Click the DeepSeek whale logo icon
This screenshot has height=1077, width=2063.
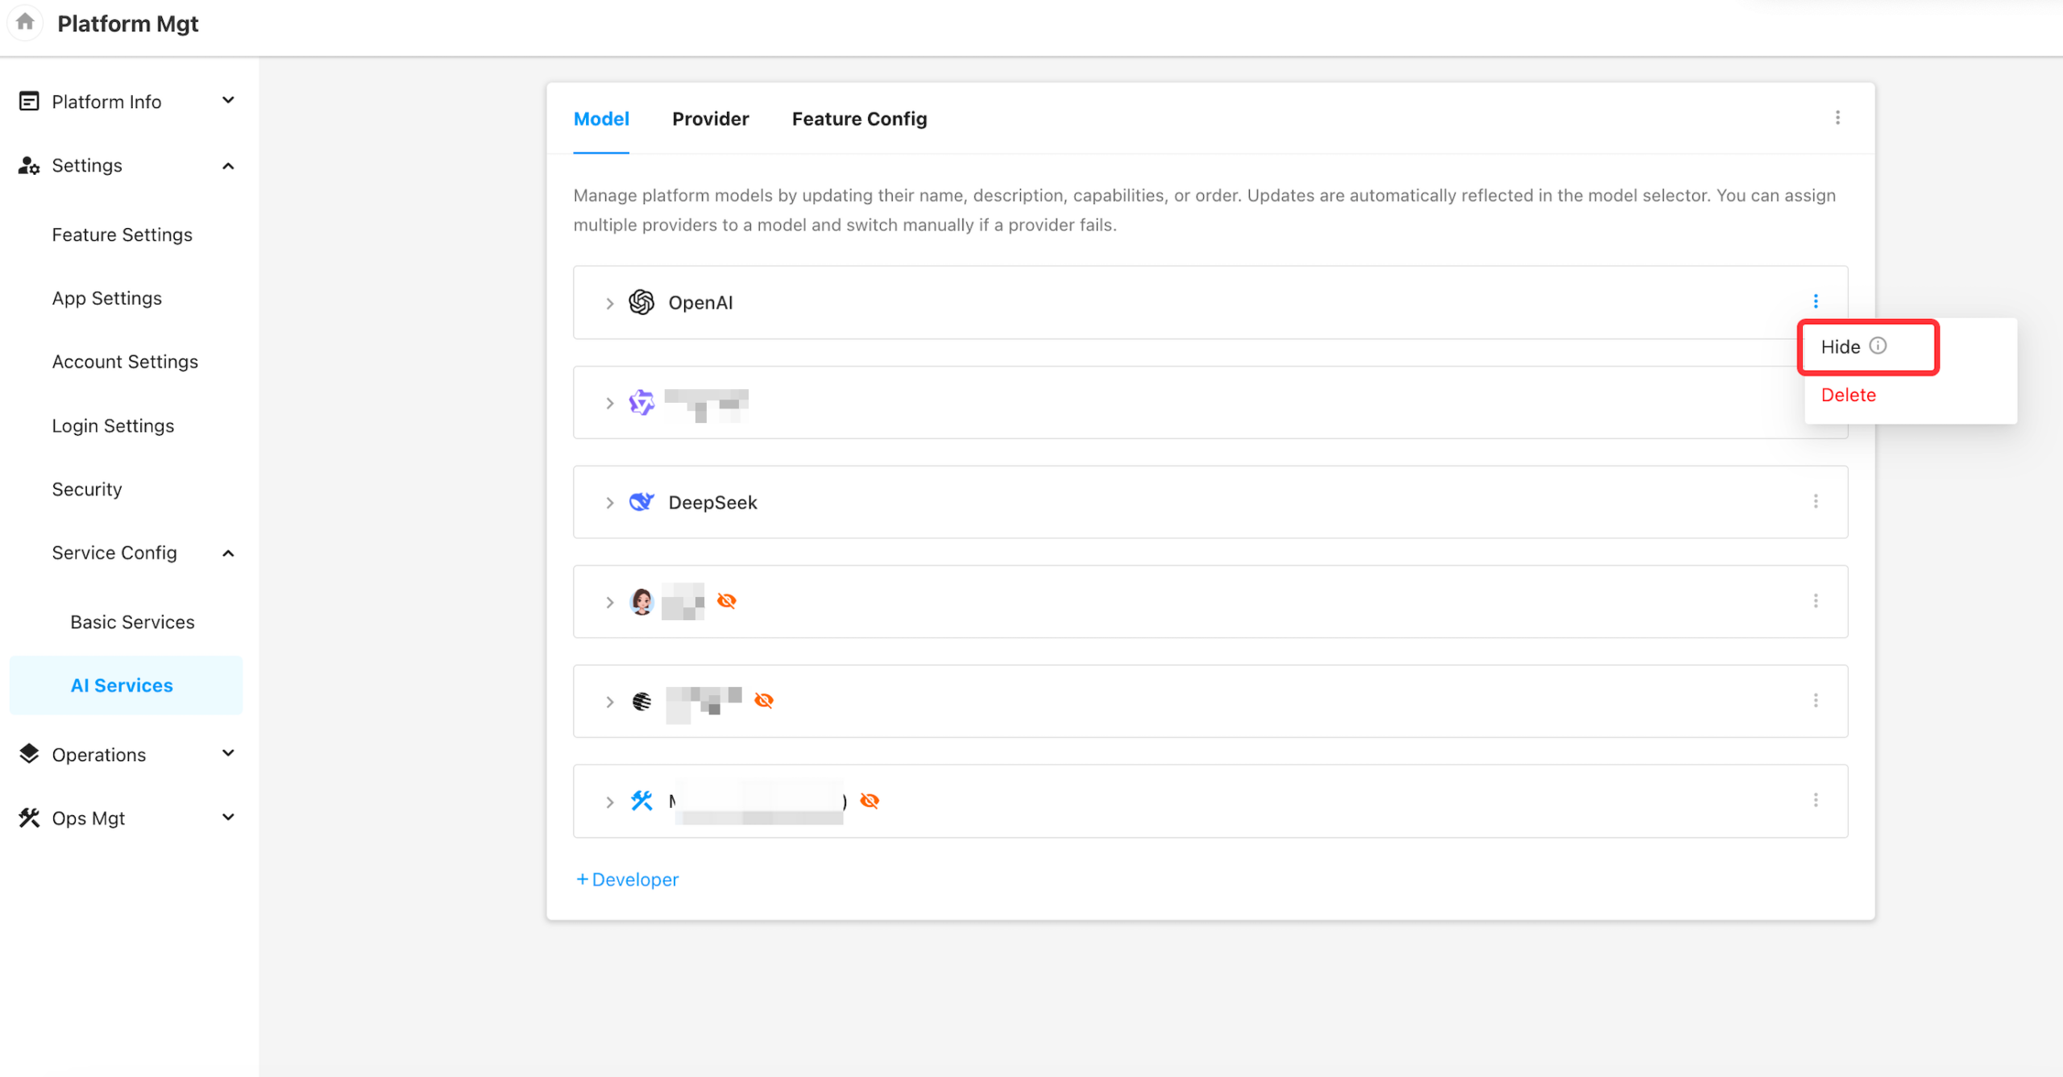click(x=641, y=502)
